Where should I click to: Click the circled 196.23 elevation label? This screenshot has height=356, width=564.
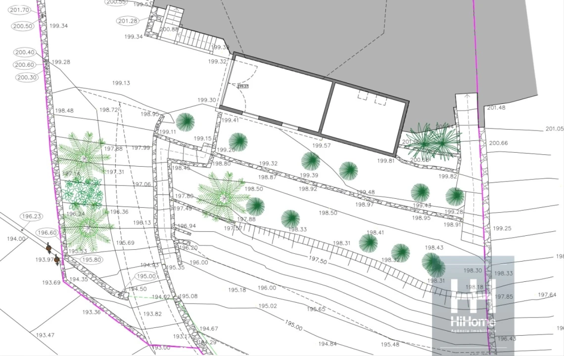[x=32, y=216]
